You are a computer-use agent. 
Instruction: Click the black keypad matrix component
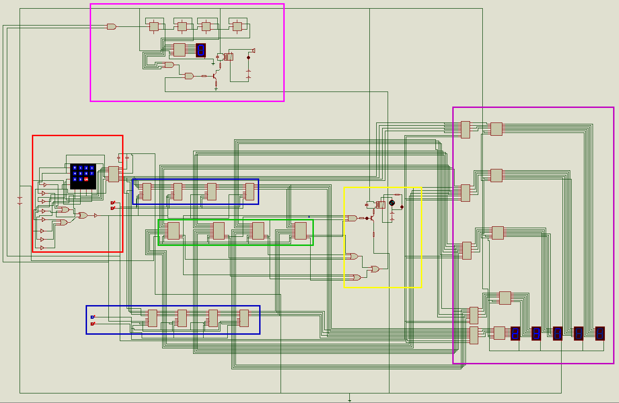83,176
